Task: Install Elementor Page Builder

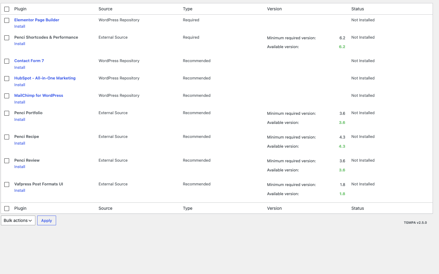Action: (20, 26)
